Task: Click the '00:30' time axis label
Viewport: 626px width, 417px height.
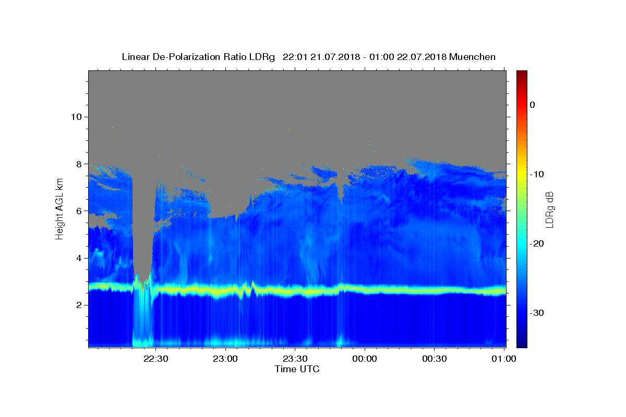Action: click(434, 359)
